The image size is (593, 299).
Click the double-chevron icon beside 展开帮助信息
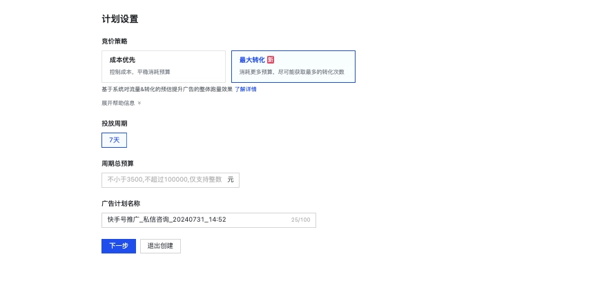[x=139, y=103]
